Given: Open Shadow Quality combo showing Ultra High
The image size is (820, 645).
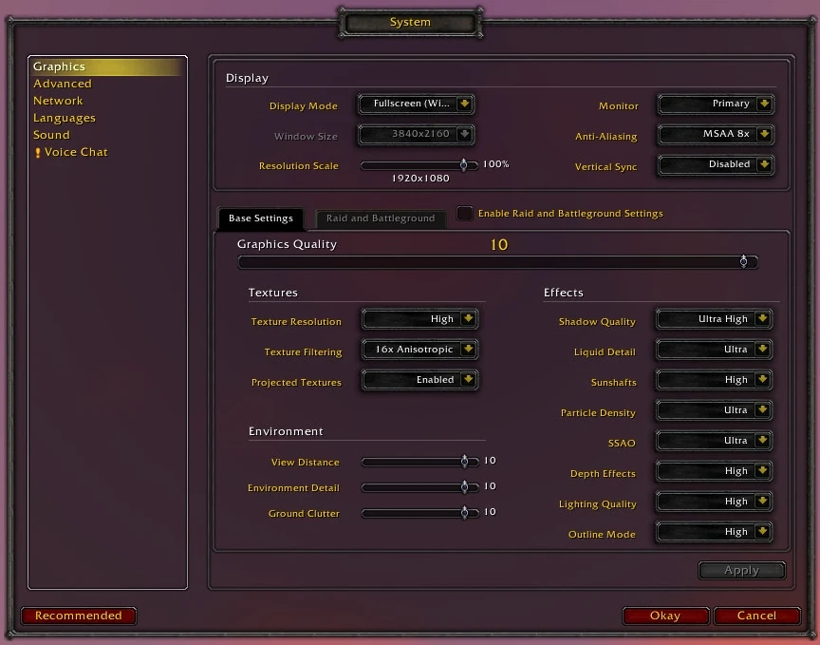Looking at the screenshot, I should (x=715, y=319).
